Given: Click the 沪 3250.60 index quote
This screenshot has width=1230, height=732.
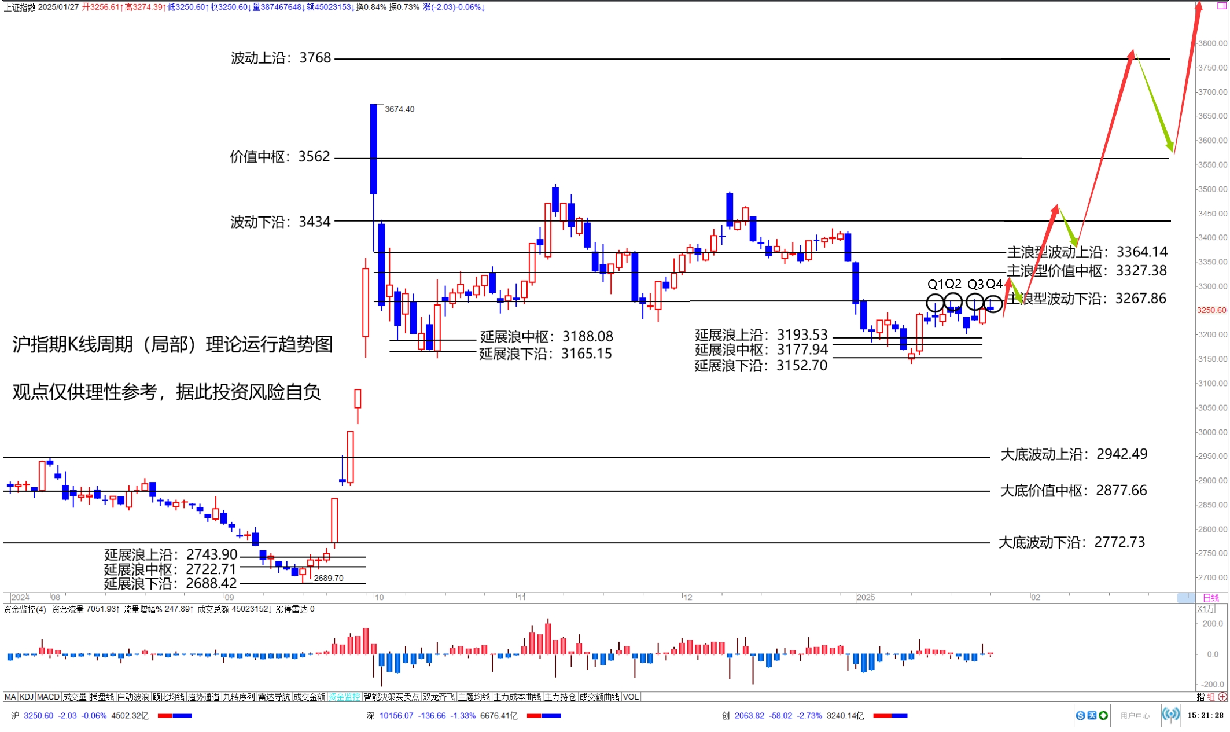Looking at the screenshot, I should point(38,716).
